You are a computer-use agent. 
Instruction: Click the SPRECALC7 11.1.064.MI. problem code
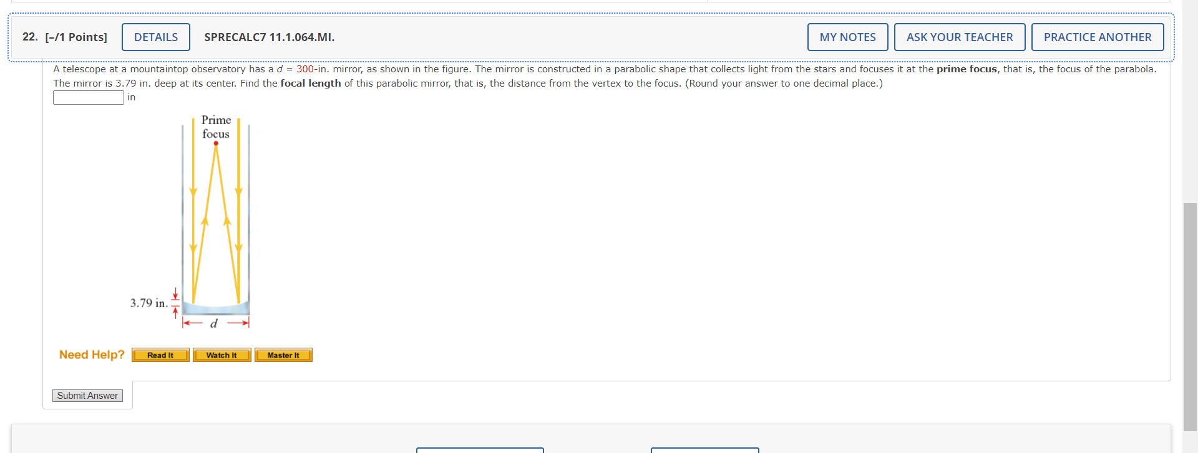(270, 37)
